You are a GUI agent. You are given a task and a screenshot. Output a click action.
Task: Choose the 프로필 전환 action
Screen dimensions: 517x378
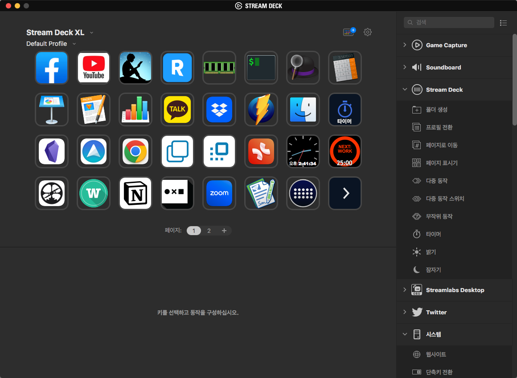tap(455, 127)
